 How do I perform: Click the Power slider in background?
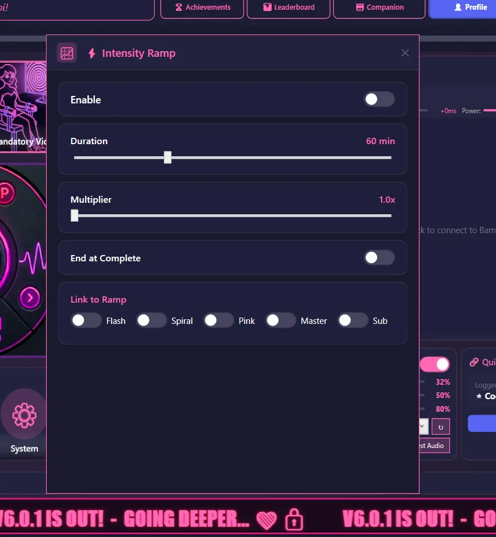click(490, 110)
